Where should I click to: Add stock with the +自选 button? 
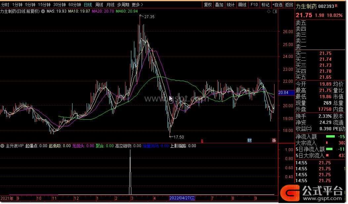[278, 5]
